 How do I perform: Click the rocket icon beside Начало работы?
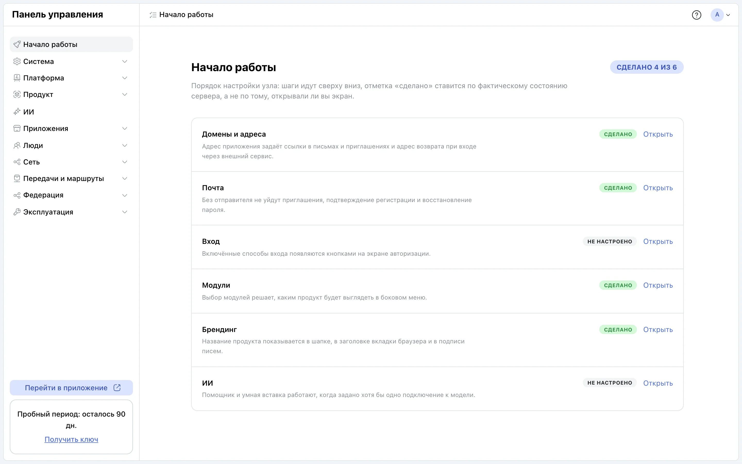[x=17, y=45]
